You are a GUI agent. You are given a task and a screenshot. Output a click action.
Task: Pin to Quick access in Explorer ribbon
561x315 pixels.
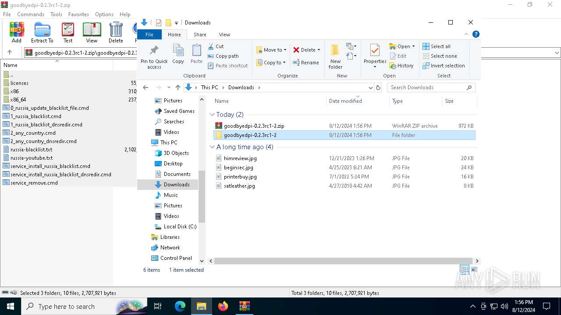pos(154,57)
